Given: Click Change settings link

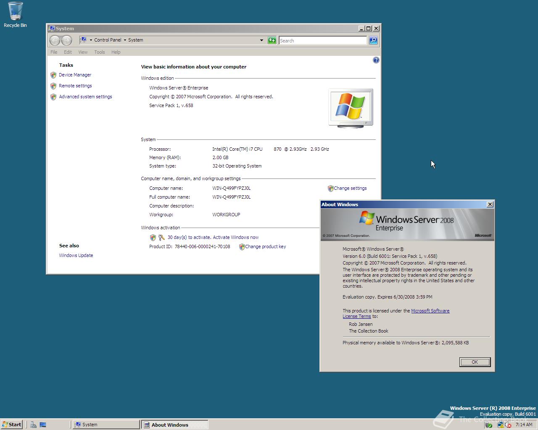Looking at the screenshot, I should pos(350,188).
